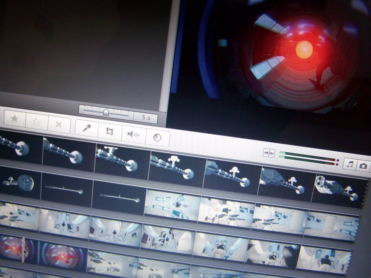Select the distant thin ship thumbnail in row two

(66, 190)
